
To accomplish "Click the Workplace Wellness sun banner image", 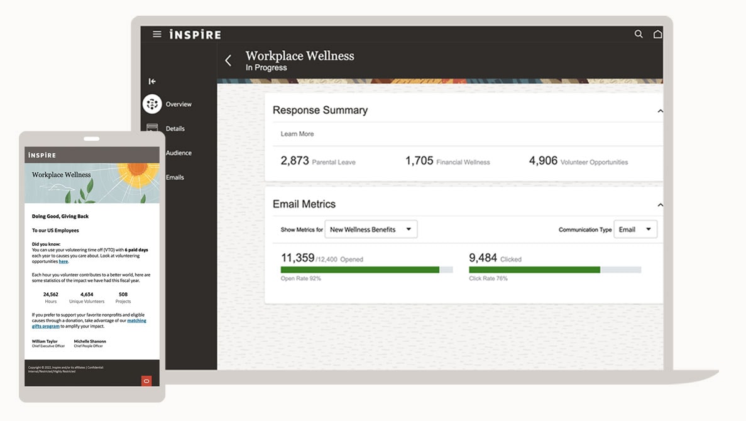I will coord(92,183).
